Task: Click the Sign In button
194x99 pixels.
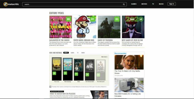Action: [x=172, y=4]
